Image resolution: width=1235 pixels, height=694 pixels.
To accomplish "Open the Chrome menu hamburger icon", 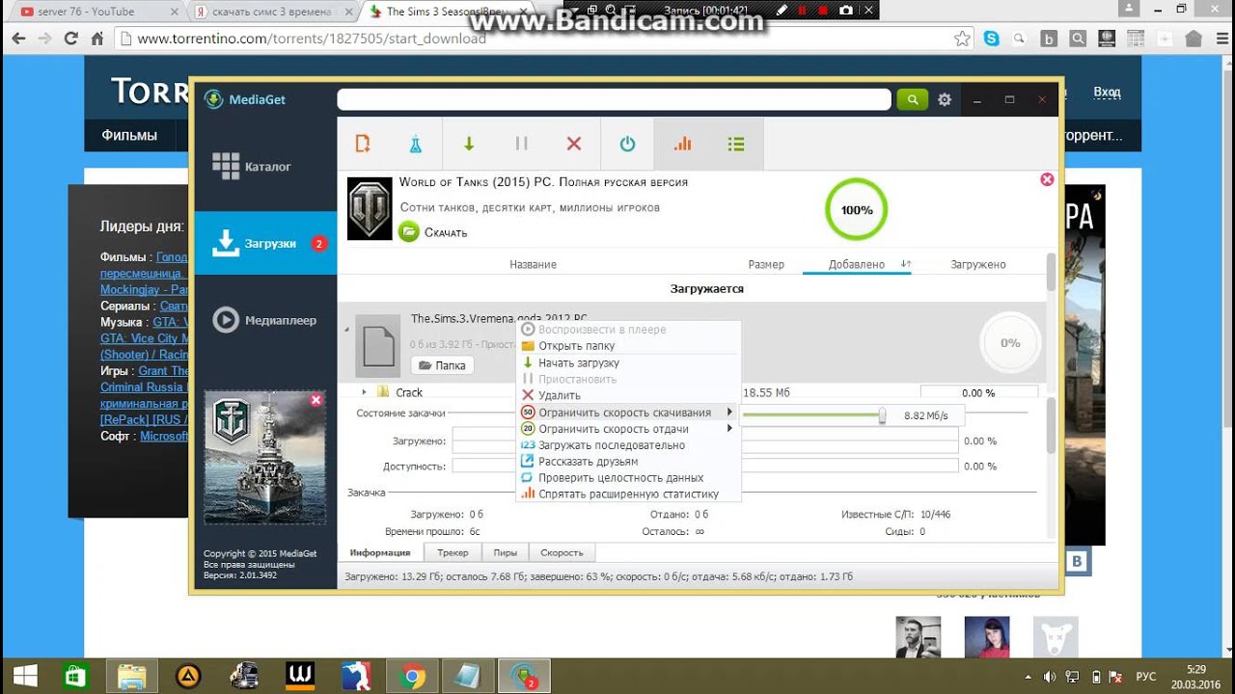I will (1222, 39).
